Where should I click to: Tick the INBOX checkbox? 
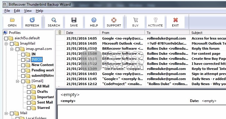tap(23, 60)
